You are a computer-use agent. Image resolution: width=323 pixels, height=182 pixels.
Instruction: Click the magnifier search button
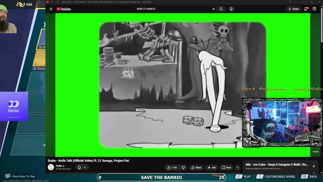click(221, 9)
